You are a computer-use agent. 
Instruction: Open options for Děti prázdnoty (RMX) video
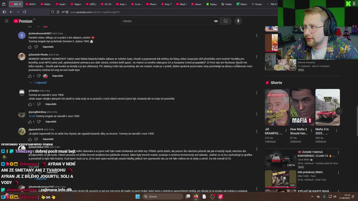338,173
